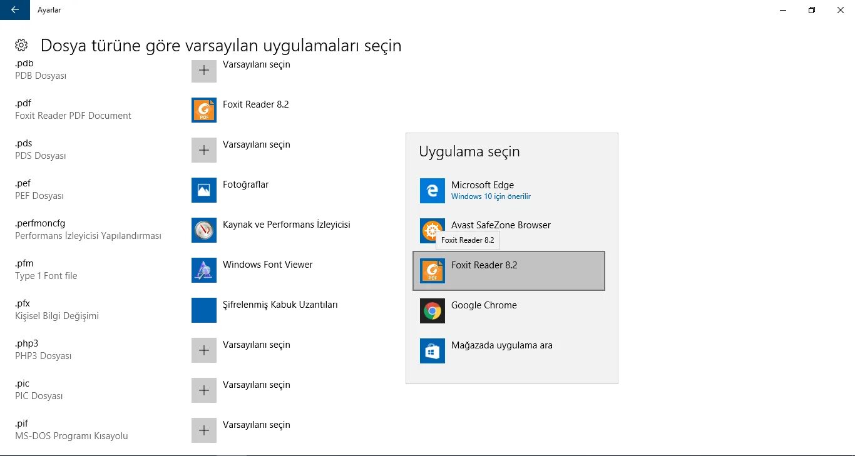Image resolution: width=855 pixels, height=456 pixels.
Task: Click the .pif extension text
Action: point(21,423)
